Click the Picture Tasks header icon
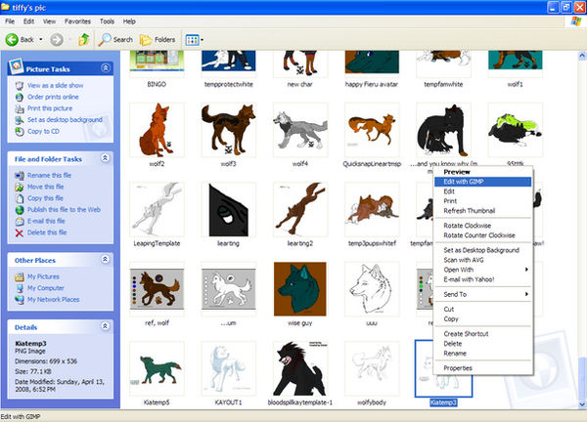 tap(16, 66)
